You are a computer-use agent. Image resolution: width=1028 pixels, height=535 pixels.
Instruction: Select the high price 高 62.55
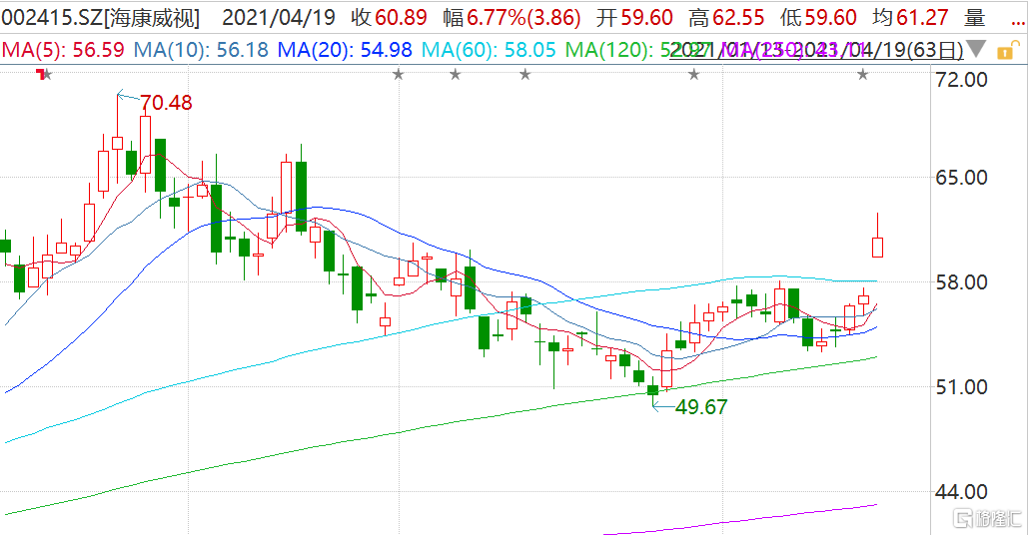[726, 18]
